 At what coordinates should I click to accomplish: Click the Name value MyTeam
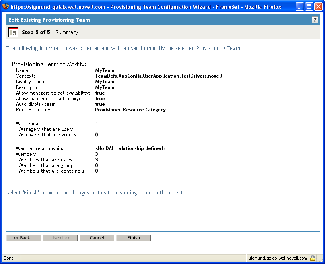105,70
